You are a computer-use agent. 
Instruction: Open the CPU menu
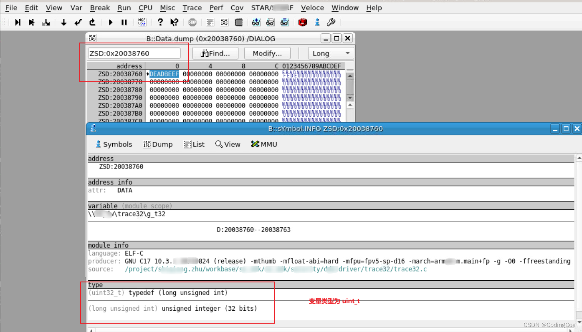click(x=145, y=8)
